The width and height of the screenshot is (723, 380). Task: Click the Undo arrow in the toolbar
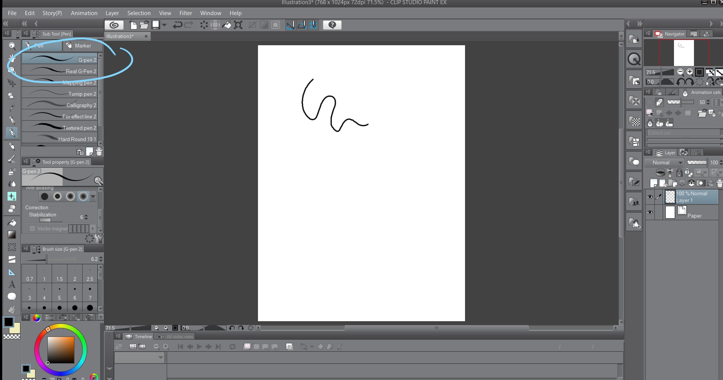point(177,25)
